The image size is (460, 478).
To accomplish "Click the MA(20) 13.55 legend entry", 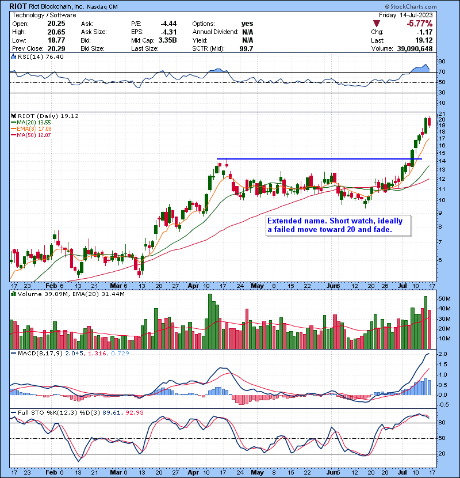I will (30, 123).
